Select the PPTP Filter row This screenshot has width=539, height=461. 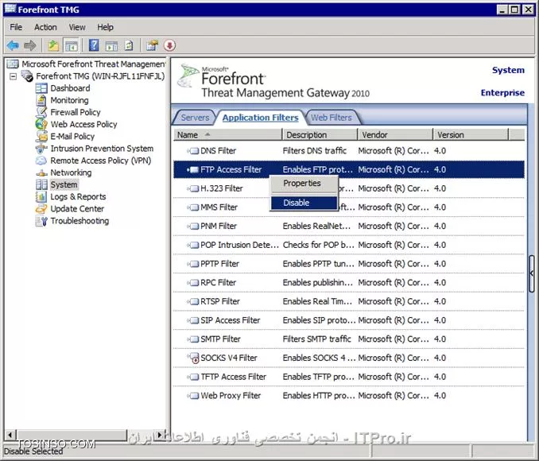coord(349,264)
